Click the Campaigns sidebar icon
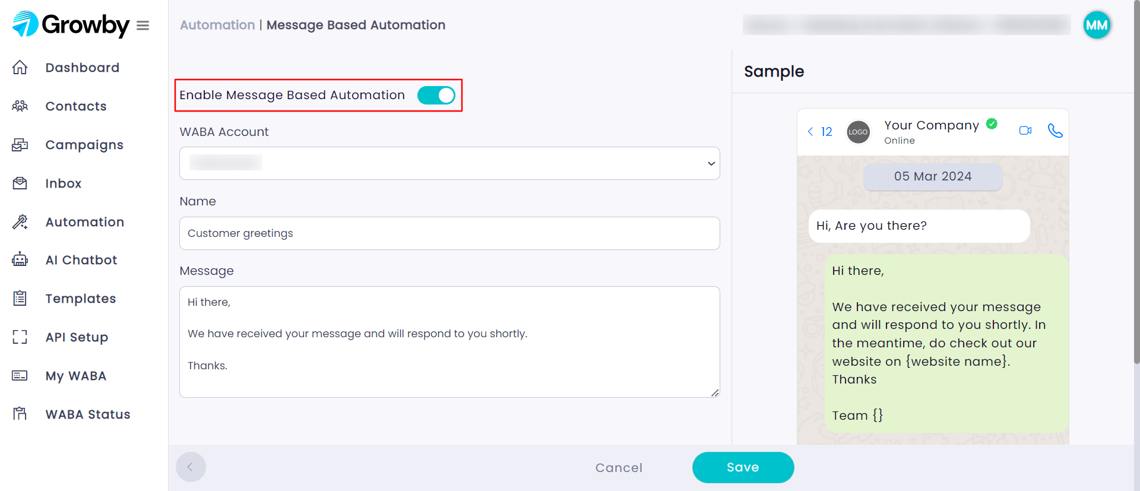Image resolution: width=1140 pixels, height=491 pixels. click(20, 145)
